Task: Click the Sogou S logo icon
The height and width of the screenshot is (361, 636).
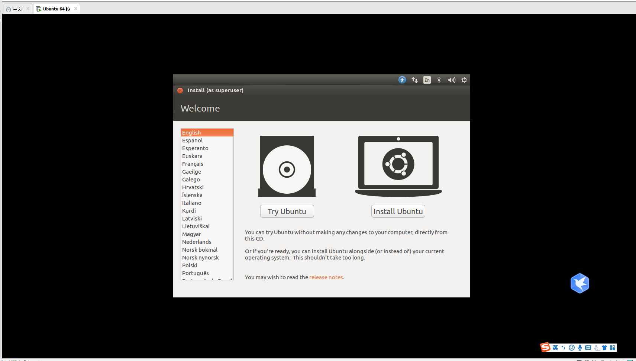Action: pos(545,347)
